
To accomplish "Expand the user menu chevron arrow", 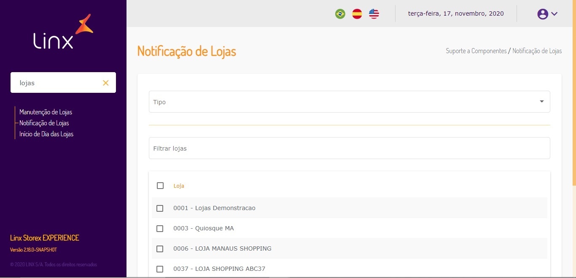I will (x=554, y=14).
